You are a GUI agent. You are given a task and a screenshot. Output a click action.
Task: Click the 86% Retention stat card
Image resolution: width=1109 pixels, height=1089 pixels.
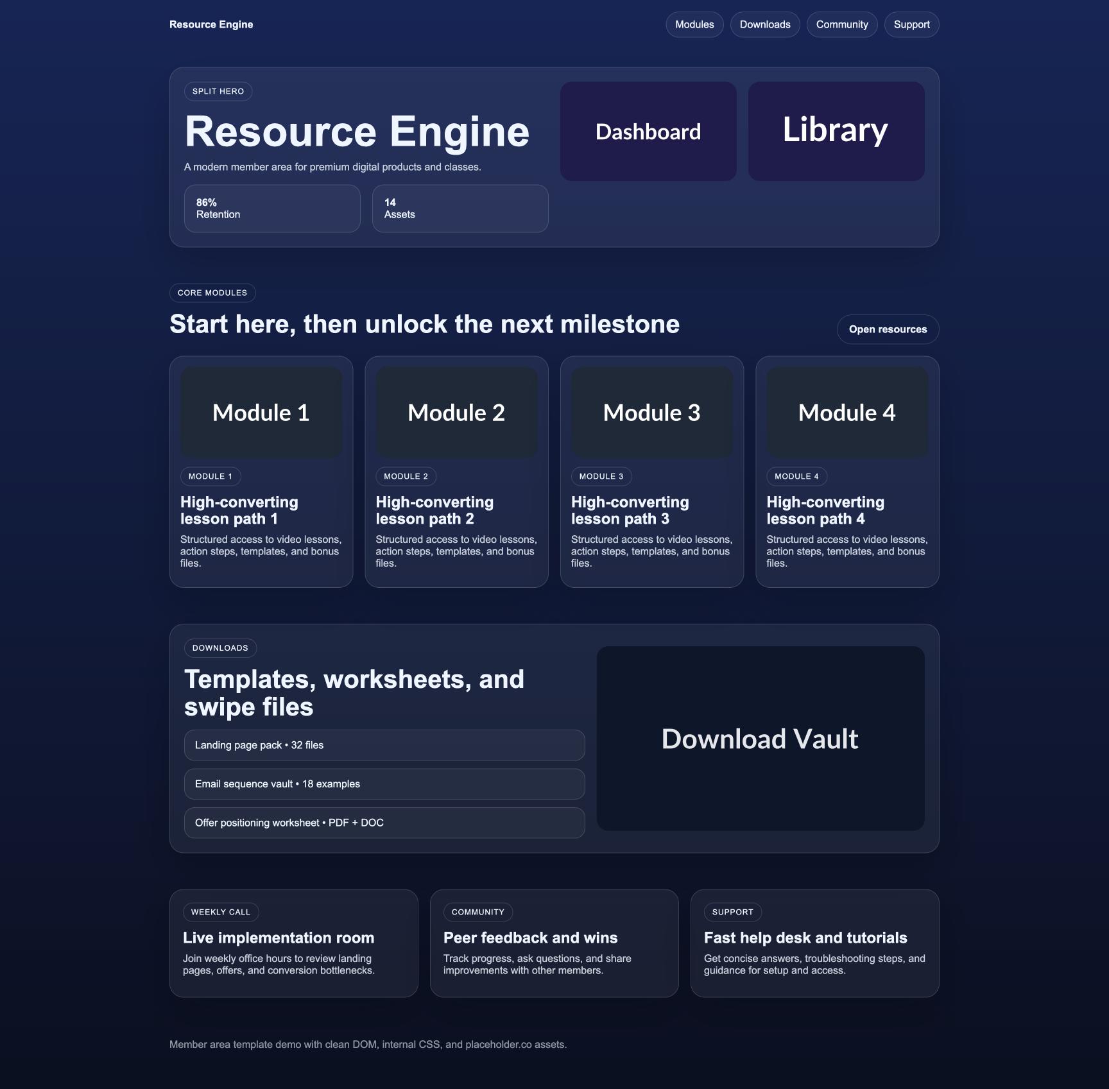pos(271,208)
